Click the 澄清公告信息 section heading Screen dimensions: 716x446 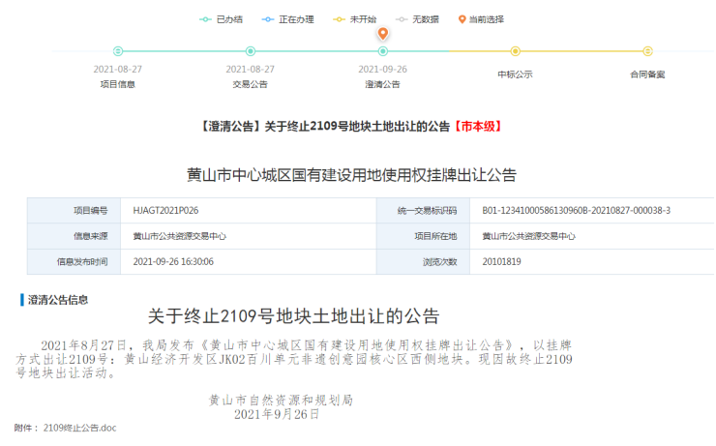click(x=58, y=300)
